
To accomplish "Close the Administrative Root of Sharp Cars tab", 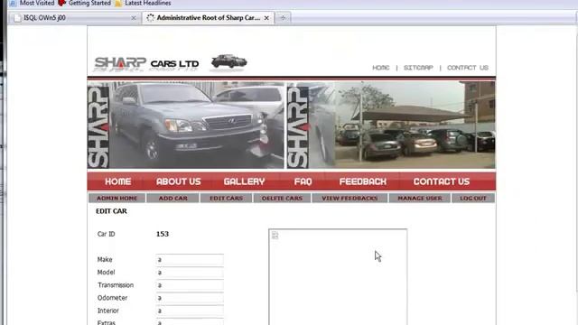I will (x=266, y=18).
